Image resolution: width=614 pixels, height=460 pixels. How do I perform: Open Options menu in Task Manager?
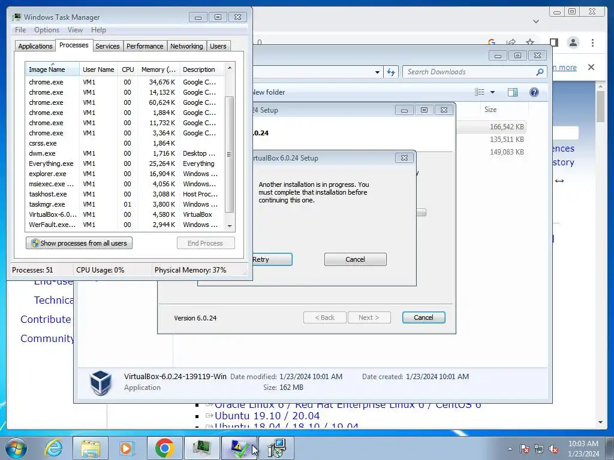[47, 30]
